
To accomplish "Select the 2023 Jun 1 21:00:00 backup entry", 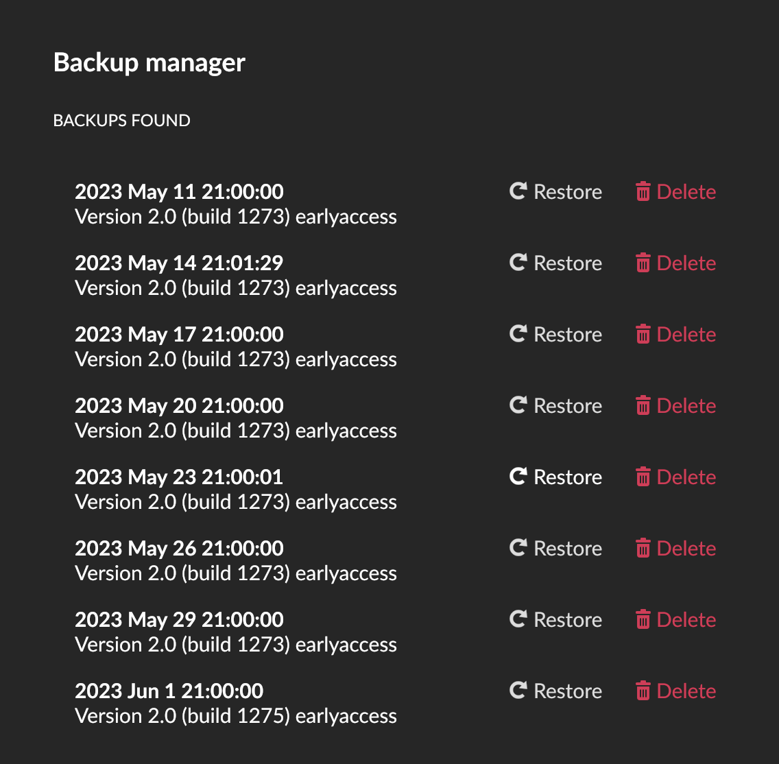I will tap(169, 691).
